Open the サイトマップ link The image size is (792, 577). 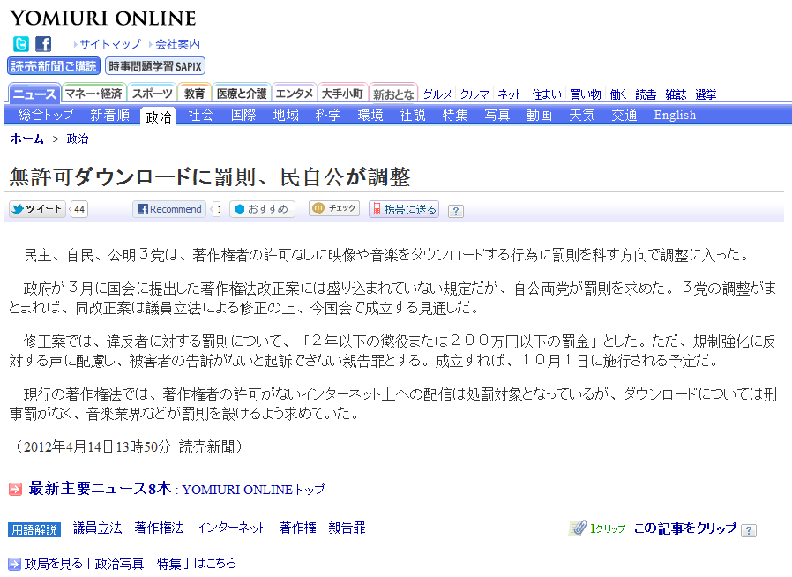pos(110,44)
